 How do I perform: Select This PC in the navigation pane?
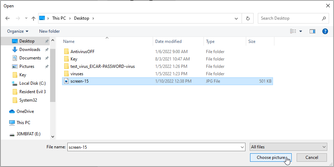(x=23, y=123)
